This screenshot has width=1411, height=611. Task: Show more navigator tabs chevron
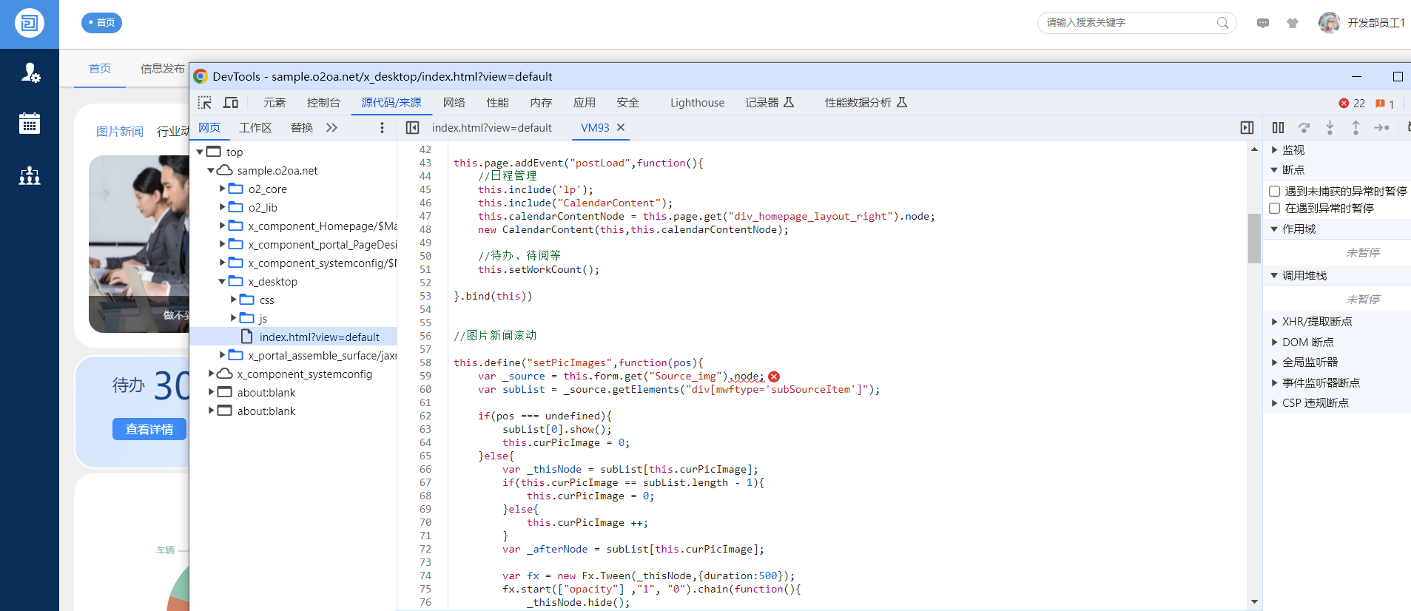pyautogui.click(x=331, y=128)
